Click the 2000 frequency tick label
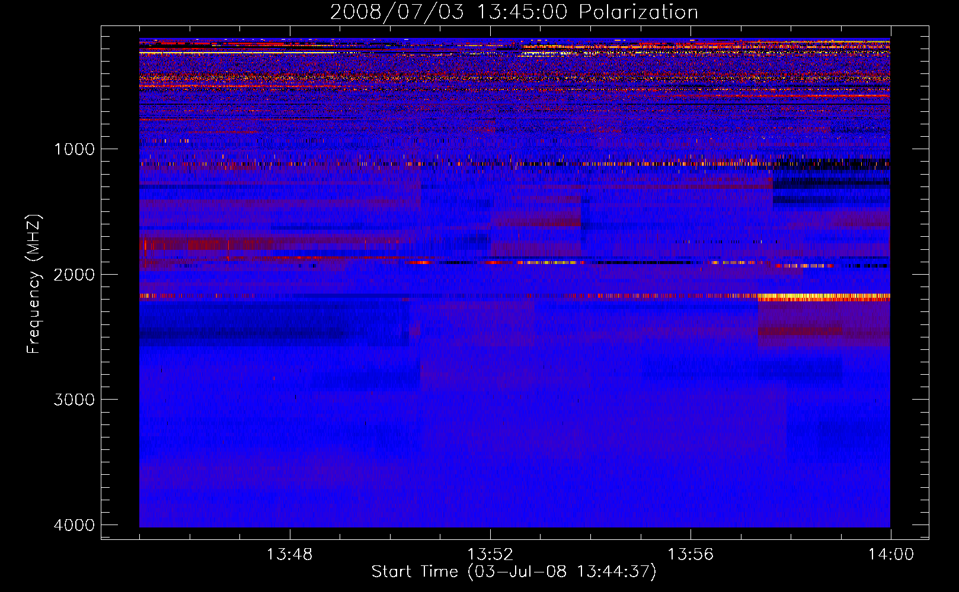 pos(74,274)
